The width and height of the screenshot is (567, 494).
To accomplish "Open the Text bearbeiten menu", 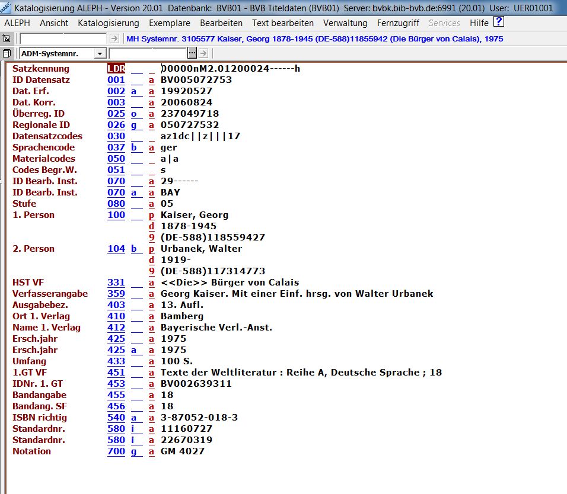I will tap(282, 23).
